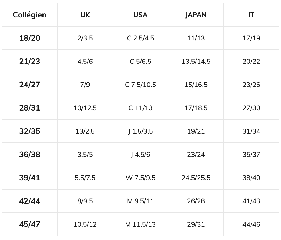Select the 24/27 size row label

[x=30, y=85]
